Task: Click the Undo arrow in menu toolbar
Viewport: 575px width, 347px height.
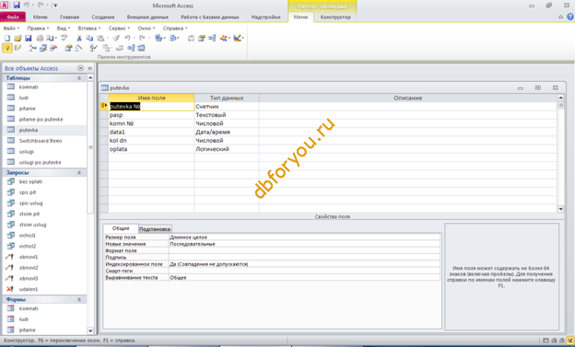Action: pos(127,38)
